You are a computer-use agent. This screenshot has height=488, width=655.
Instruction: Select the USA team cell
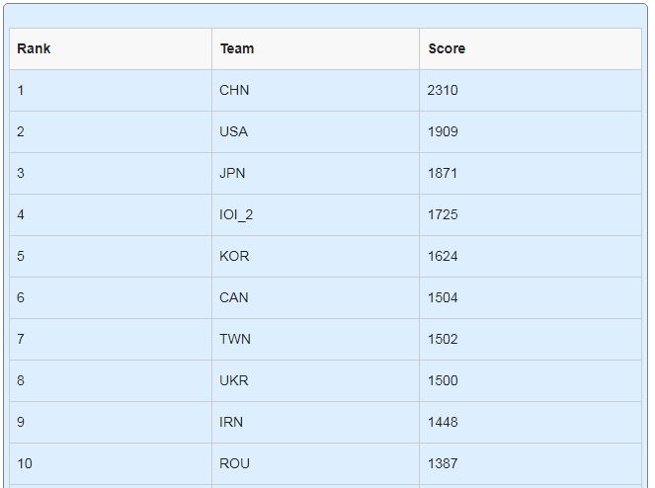[x=315, y=131]
